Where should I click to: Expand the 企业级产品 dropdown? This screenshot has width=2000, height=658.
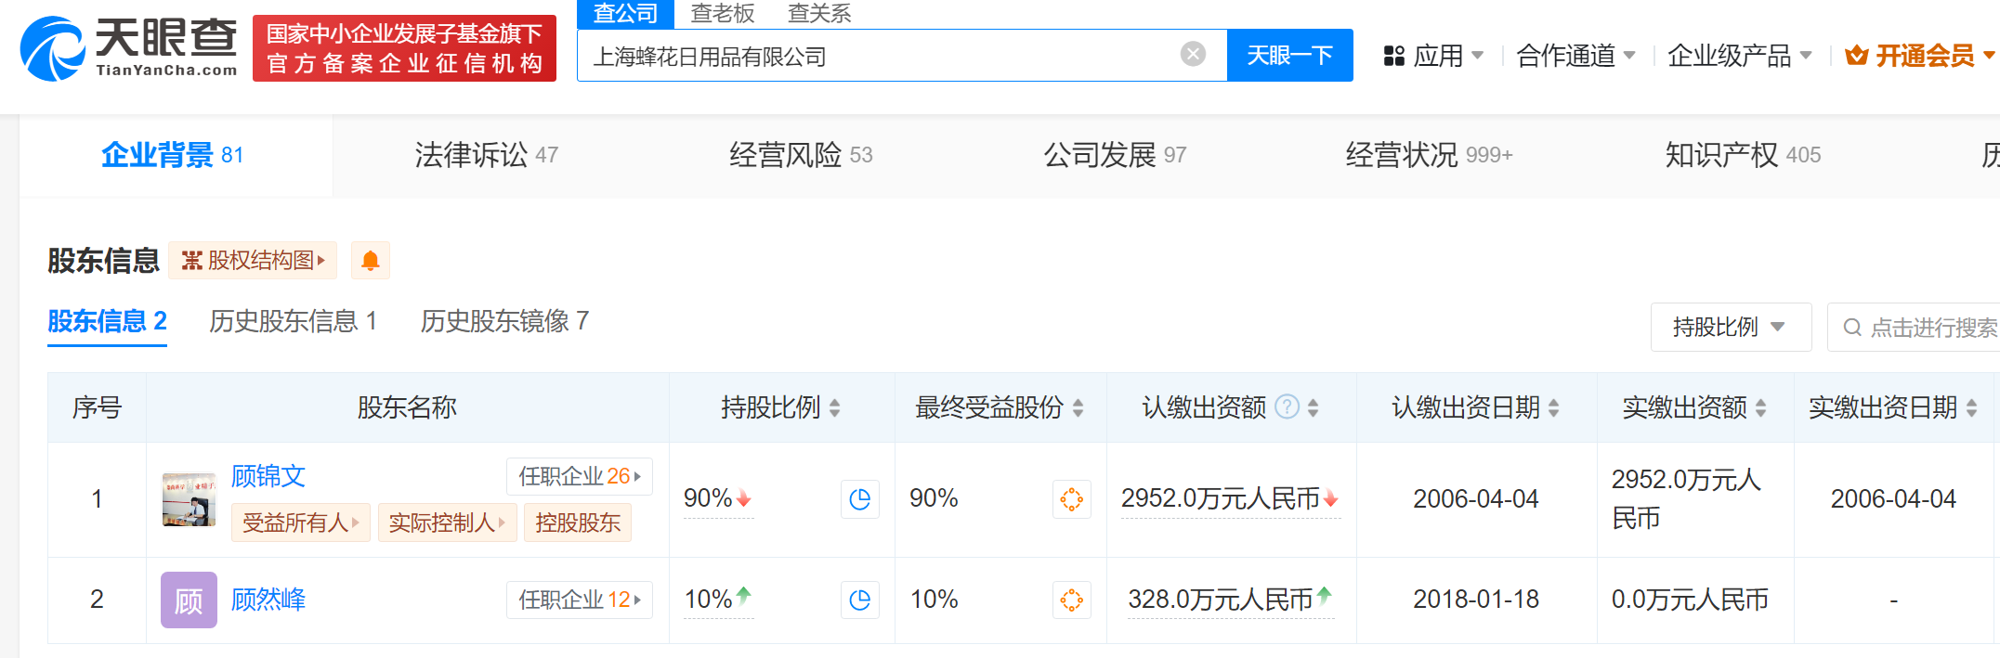(1738, 57)
